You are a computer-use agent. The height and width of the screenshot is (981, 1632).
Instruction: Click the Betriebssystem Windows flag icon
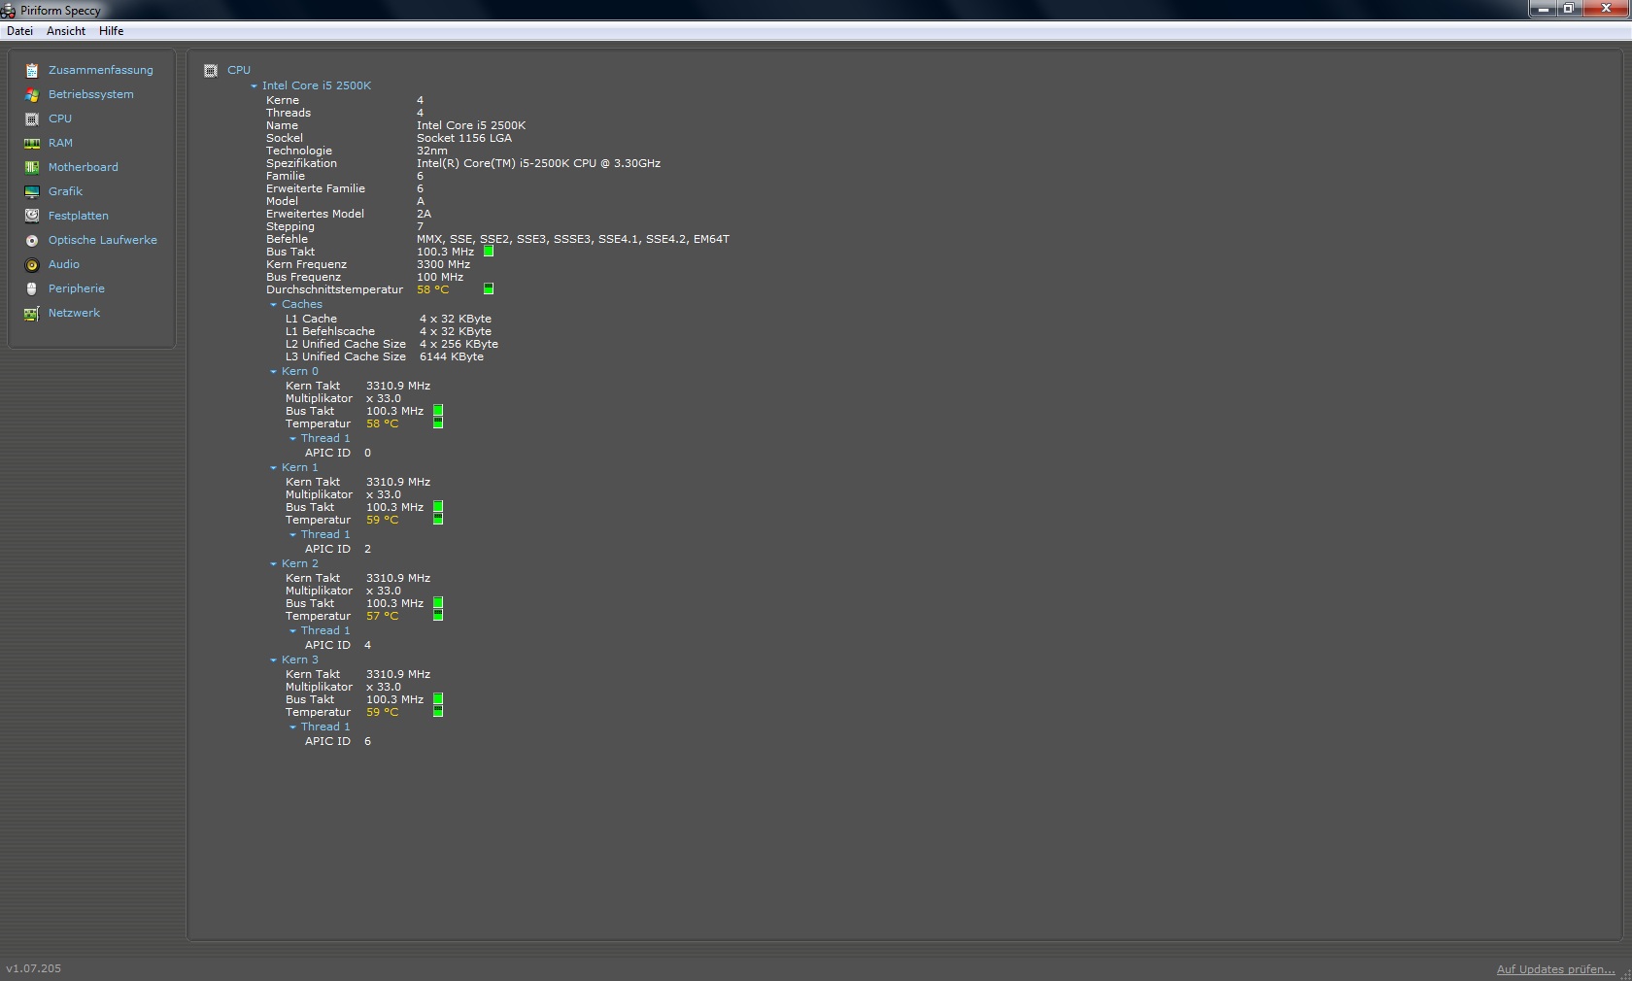[32, 94]
